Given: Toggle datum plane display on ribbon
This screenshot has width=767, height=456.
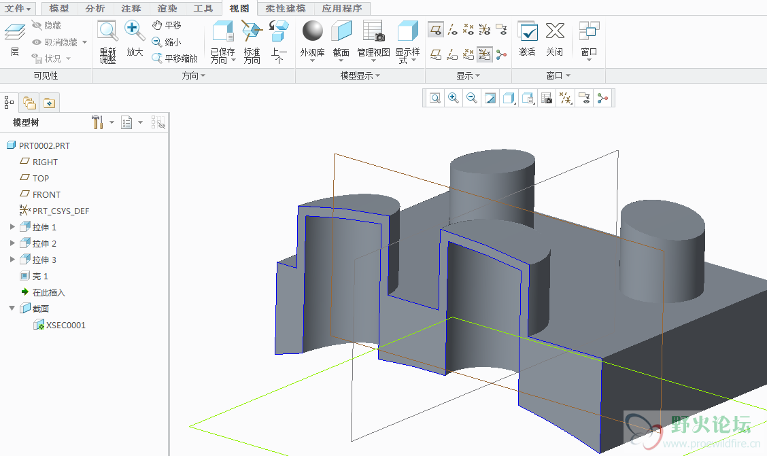Looking at the screenshot, I should [x=436, y=29].
